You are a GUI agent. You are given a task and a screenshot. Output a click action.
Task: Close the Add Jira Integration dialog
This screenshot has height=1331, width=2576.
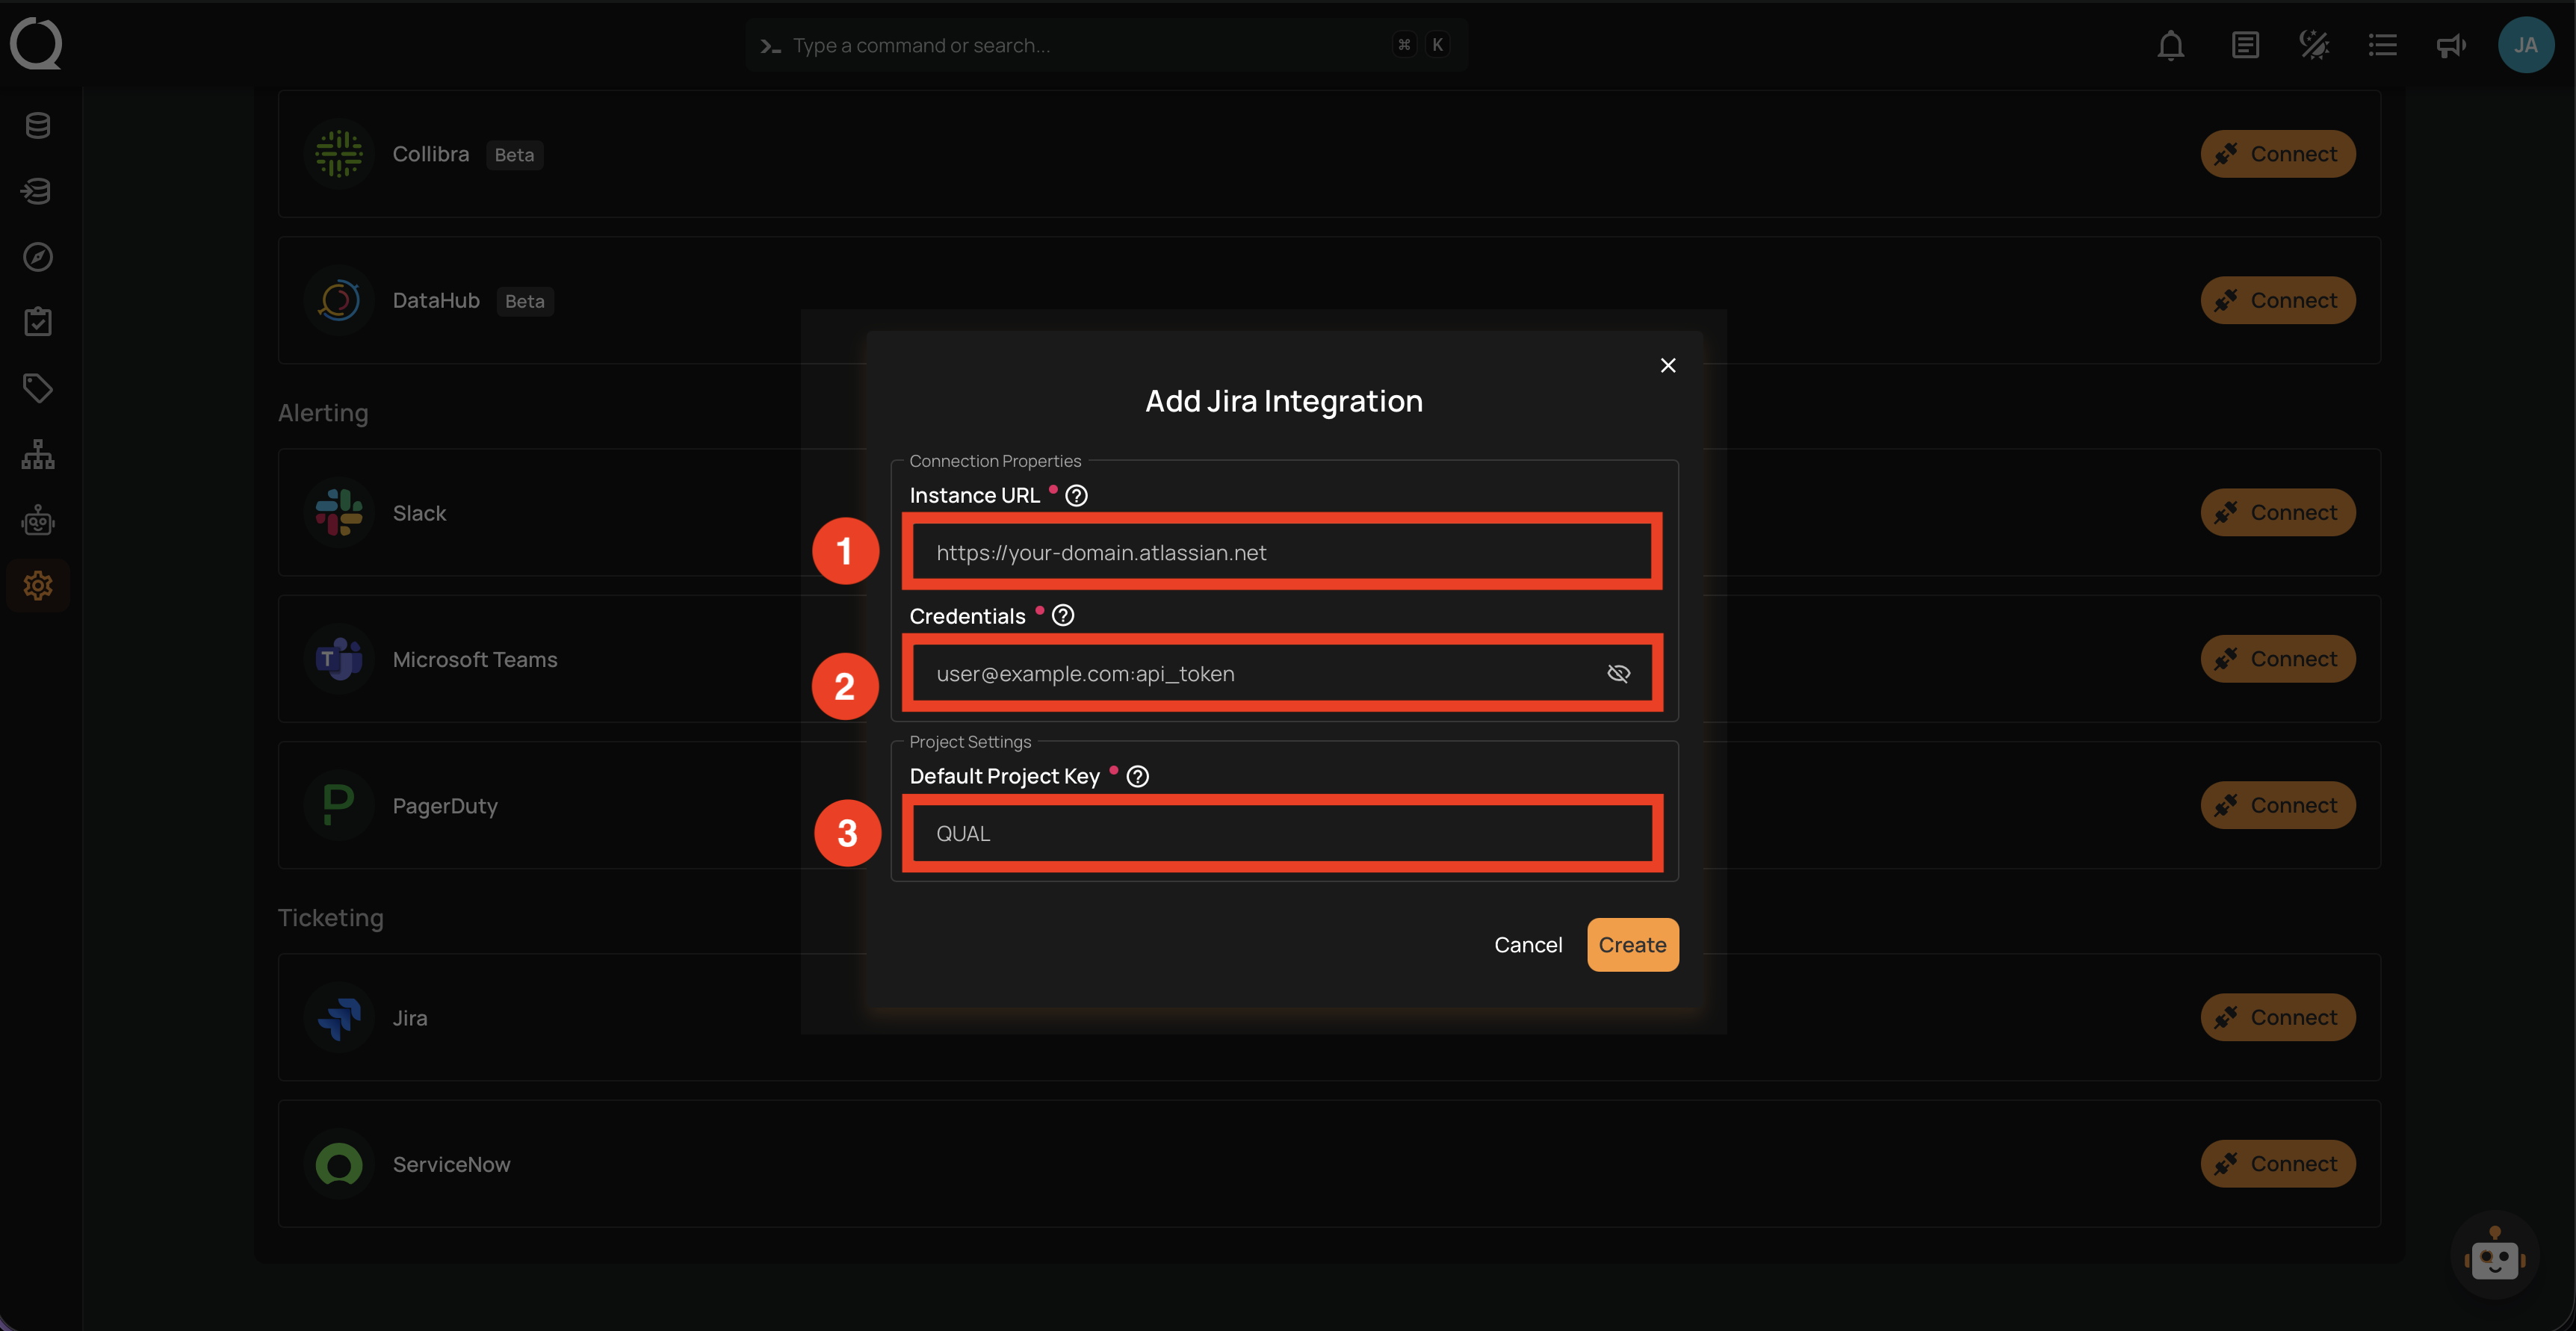click(x=1668, y=366)
